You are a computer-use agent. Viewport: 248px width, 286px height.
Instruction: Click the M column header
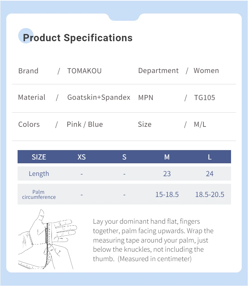(167, 157)
